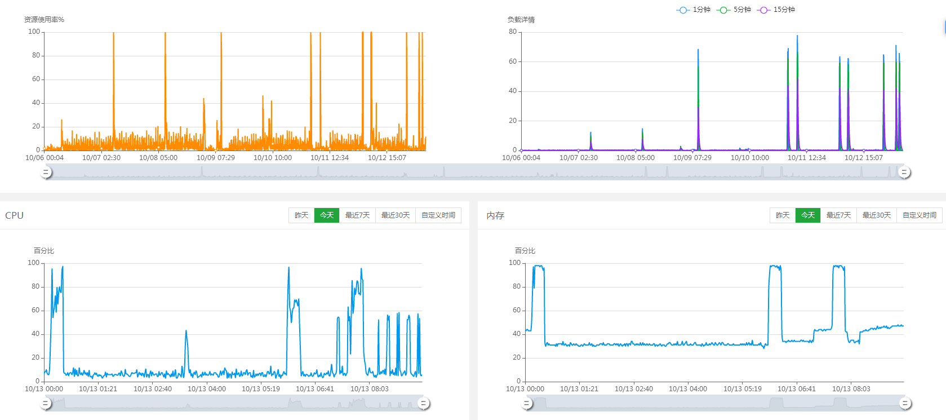Select 昨天 in the CPU panel
The height and width of the screenshot is (420, 946).
coord(301,215)
